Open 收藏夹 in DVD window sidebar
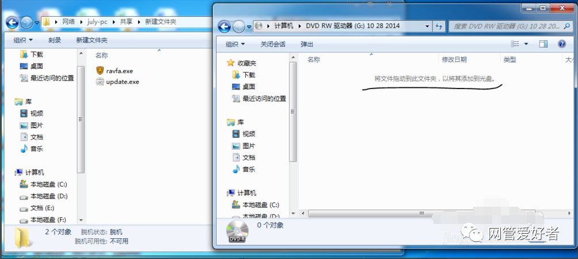 (x=241, y=63)
